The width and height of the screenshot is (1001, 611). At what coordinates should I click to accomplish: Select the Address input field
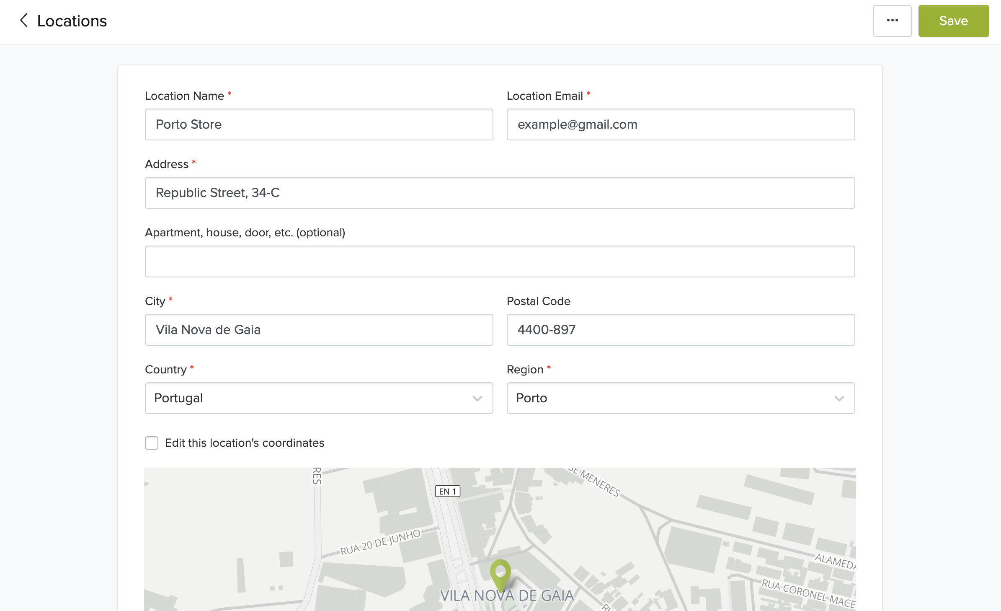pos(499,193)
